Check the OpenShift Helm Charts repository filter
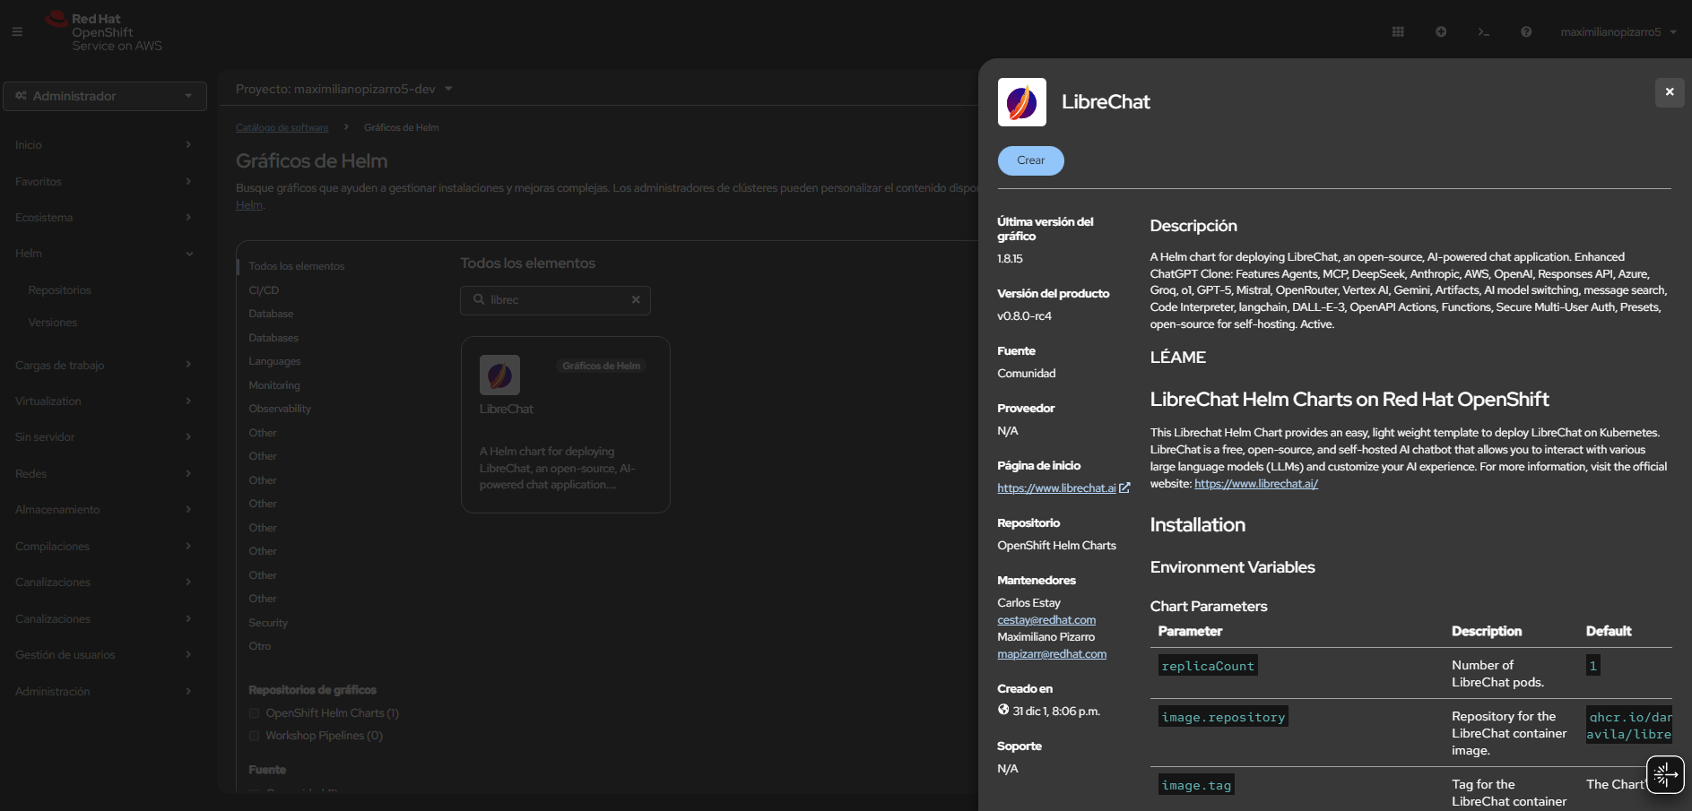 pos(255,712)
